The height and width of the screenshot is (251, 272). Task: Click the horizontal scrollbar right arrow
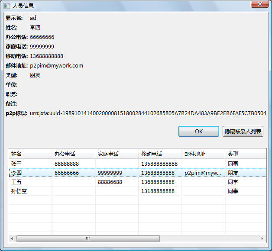coord(262,238)
